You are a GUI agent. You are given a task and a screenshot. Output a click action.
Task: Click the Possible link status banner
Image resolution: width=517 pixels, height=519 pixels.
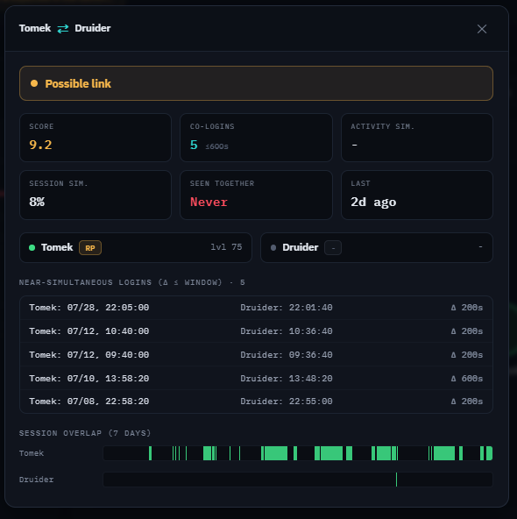[256, 83]
